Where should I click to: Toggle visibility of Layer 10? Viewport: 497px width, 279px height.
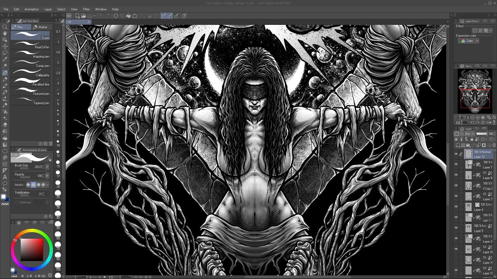click(456, 249)
